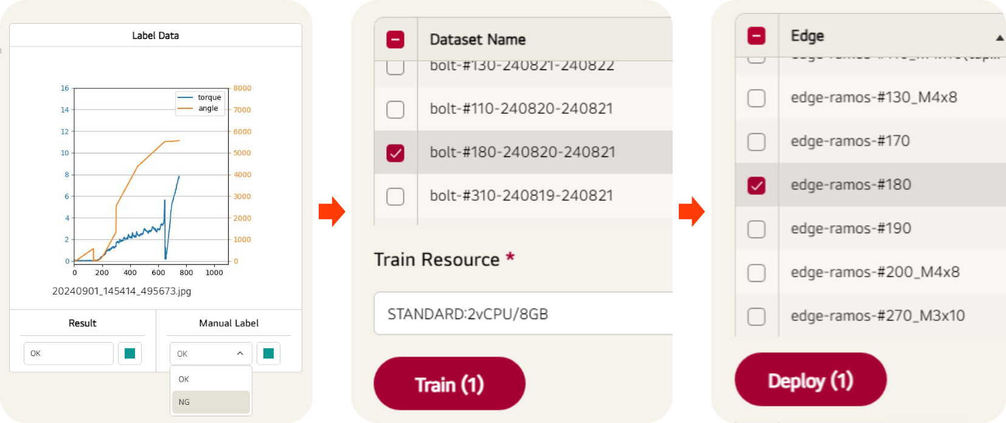Uncheck the bolt-#180-240820-240821 dataset
Viewport: 1006px width, 423px height.
pos(395,153)
